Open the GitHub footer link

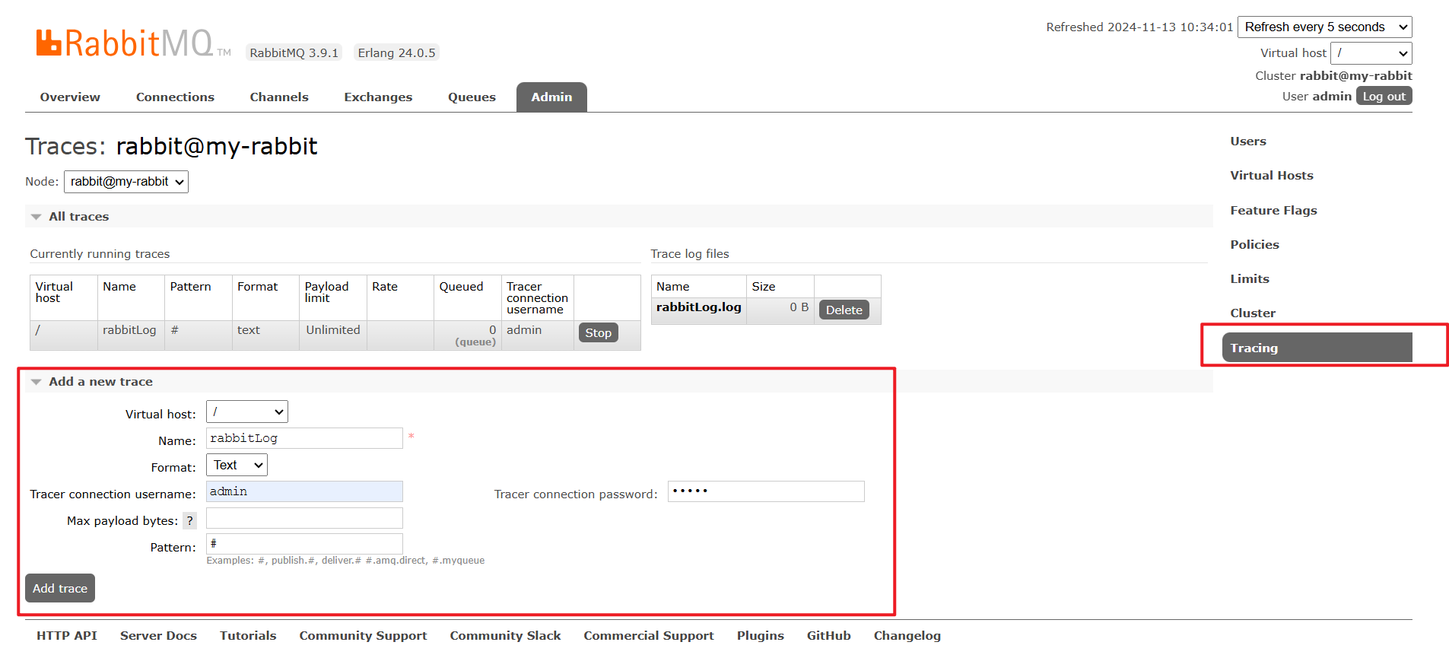tap(828, 636)
